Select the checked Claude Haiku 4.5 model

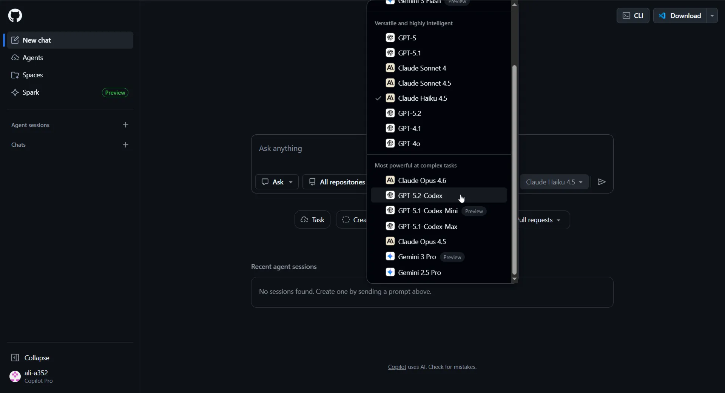pyautogui.click(x=422, y=98)
